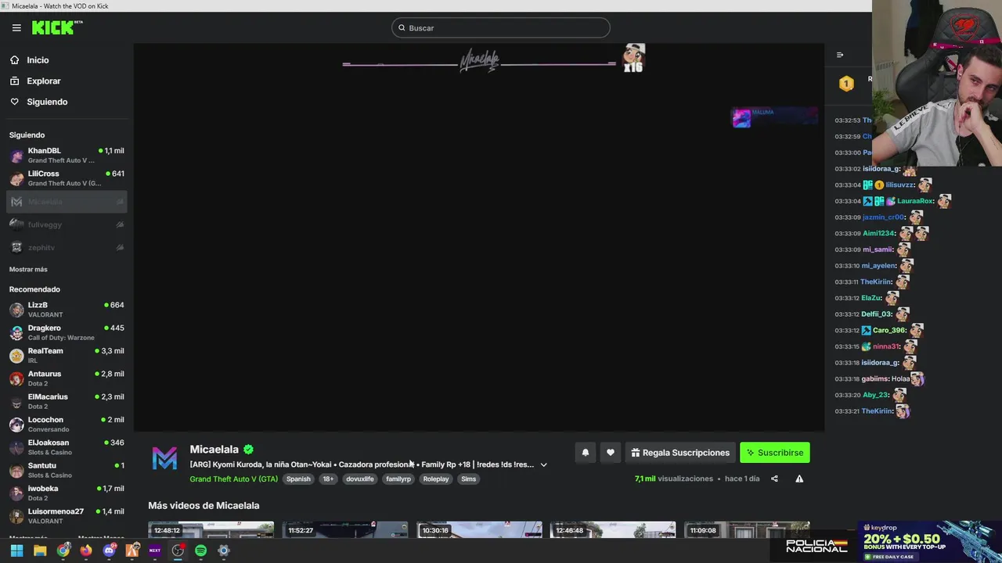The height and width of the screenshot is (563, 1002).
Task: Open the KhanDBL channel row
Action: point(67,156)
